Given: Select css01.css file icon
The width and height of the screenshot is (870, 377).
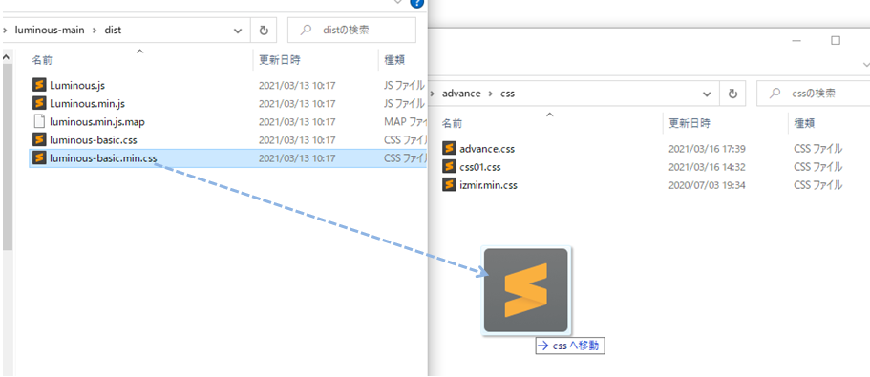Looking at the screenshot, I should [449, 167].
